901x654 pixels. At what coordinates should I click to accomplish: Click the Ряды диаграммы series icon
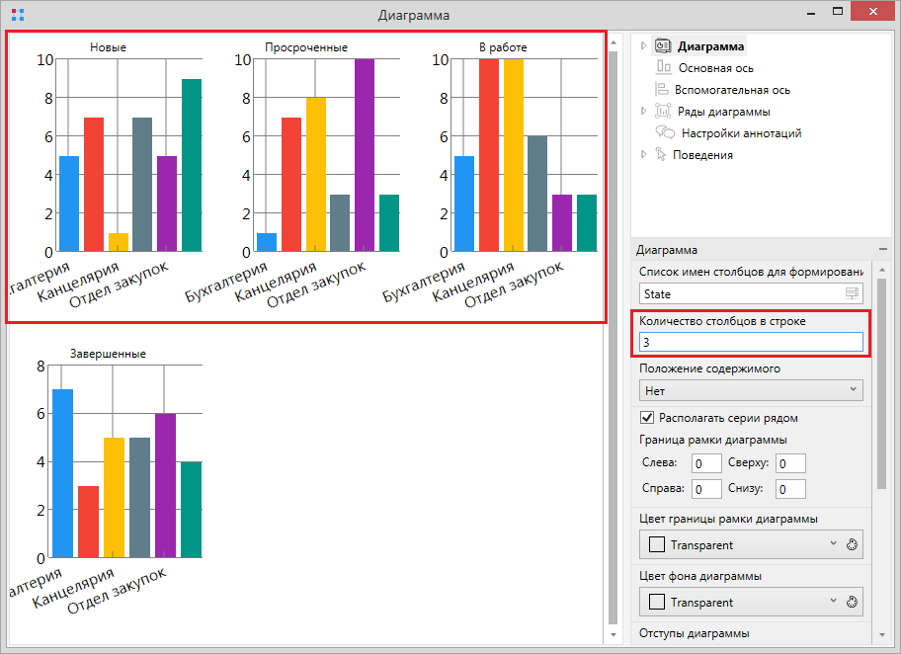click(x=663, y=112)
